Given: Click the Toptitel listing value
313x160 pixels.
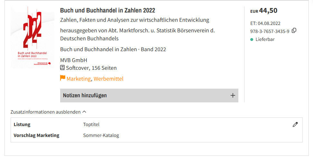Looking at the screenshot, I should tap(91, 124).
